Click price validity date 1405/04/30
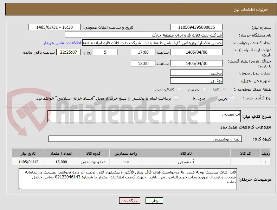 click(196, 63)
